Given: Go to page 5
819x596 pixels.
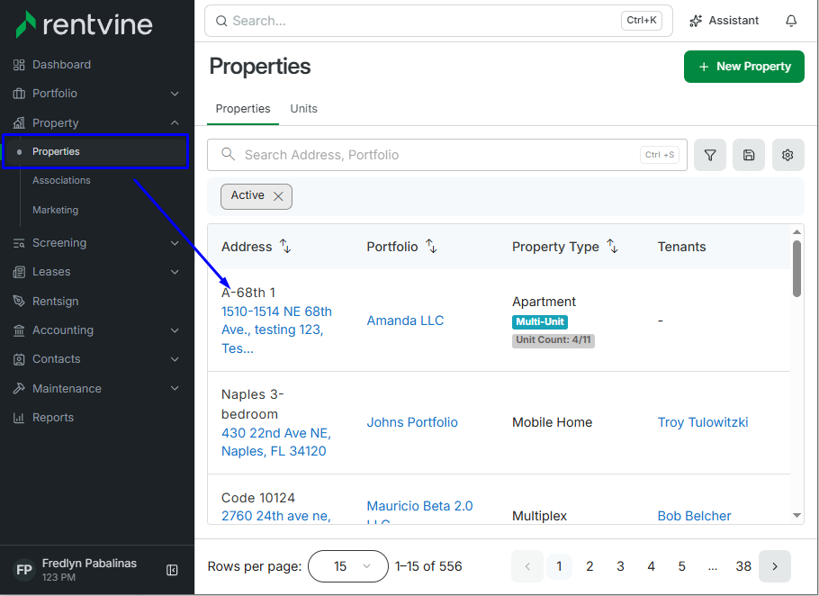Looking at the screenshot, I should point(681,566).
